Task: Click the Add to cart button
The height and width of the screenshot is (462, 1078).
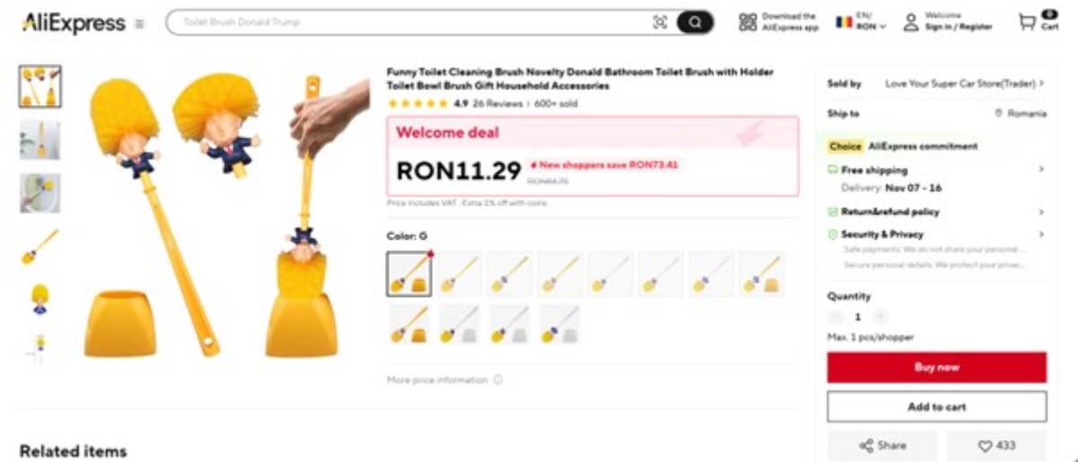Action: pos(937,406)
